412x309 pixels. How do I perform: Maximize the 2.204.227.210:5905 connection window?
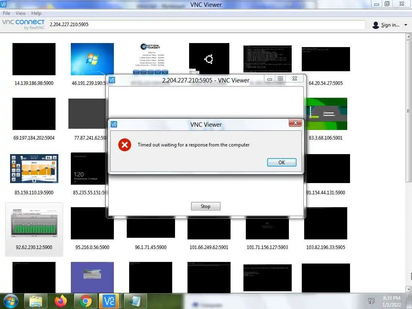pos(280,78)
